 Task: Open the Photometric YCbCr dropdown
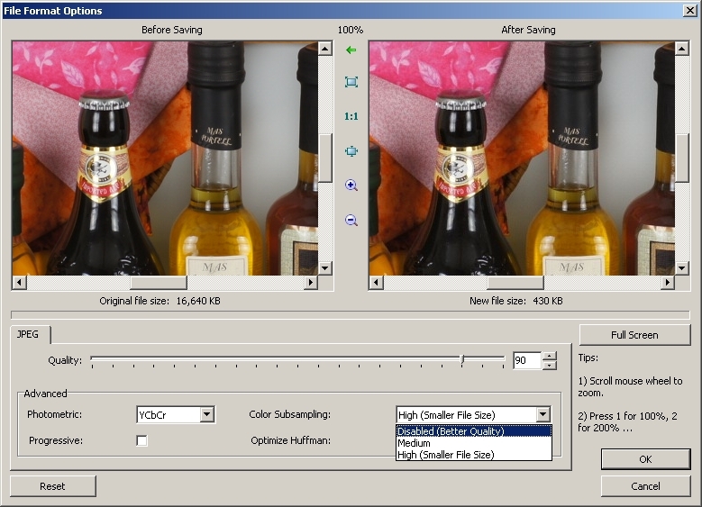[x=207, y=414]
